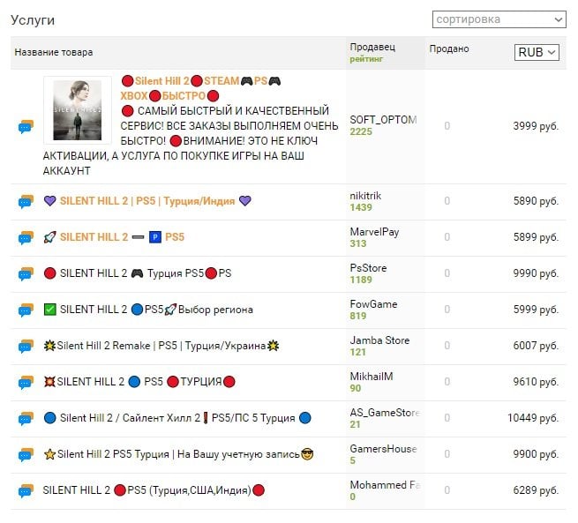Open chat icon for nikitrik listing
The width and height of the screenshot is (578, 523).
pos(26,201)
